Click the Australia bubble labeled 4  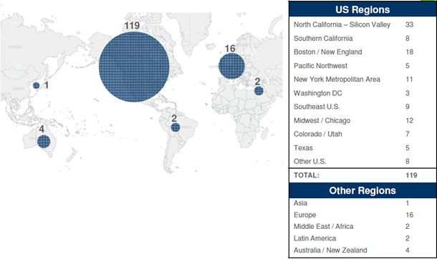[44, 142]
